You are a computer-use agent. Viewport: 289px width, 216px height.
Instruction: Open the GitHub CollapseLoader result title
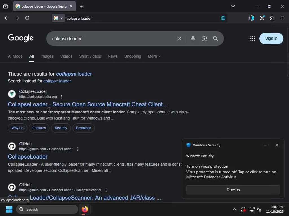pos(28,157)
